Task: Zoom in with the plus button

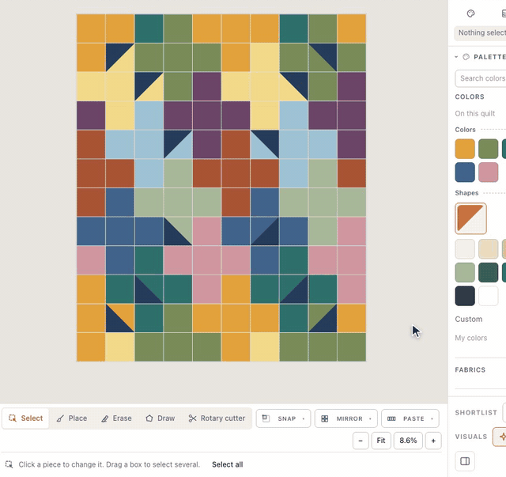Action: [433, 441]
